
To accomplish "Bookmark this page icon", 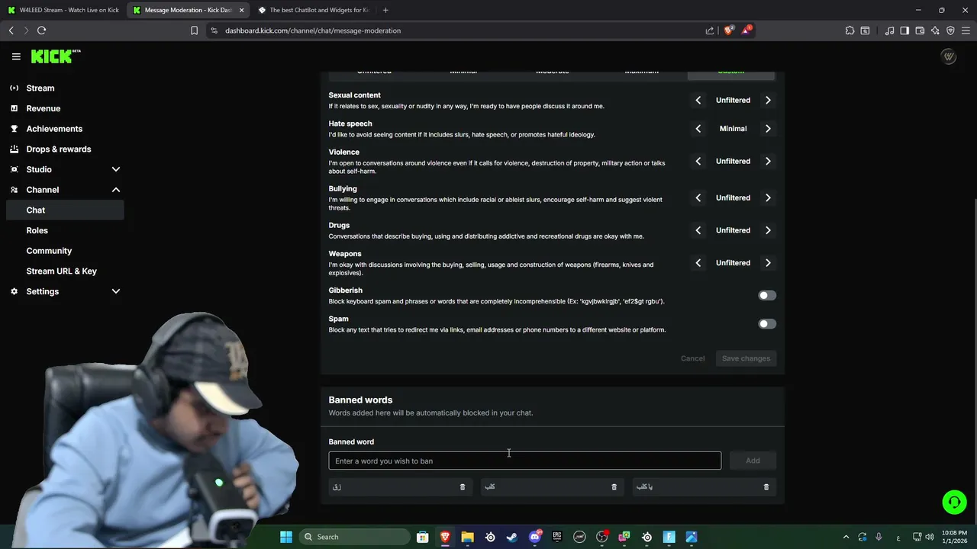I will pyautogui.click(x=194, y=30).
